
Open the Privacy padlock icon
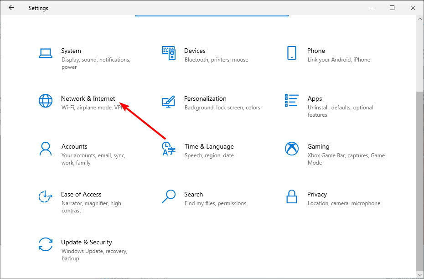[x=291, y=196]
